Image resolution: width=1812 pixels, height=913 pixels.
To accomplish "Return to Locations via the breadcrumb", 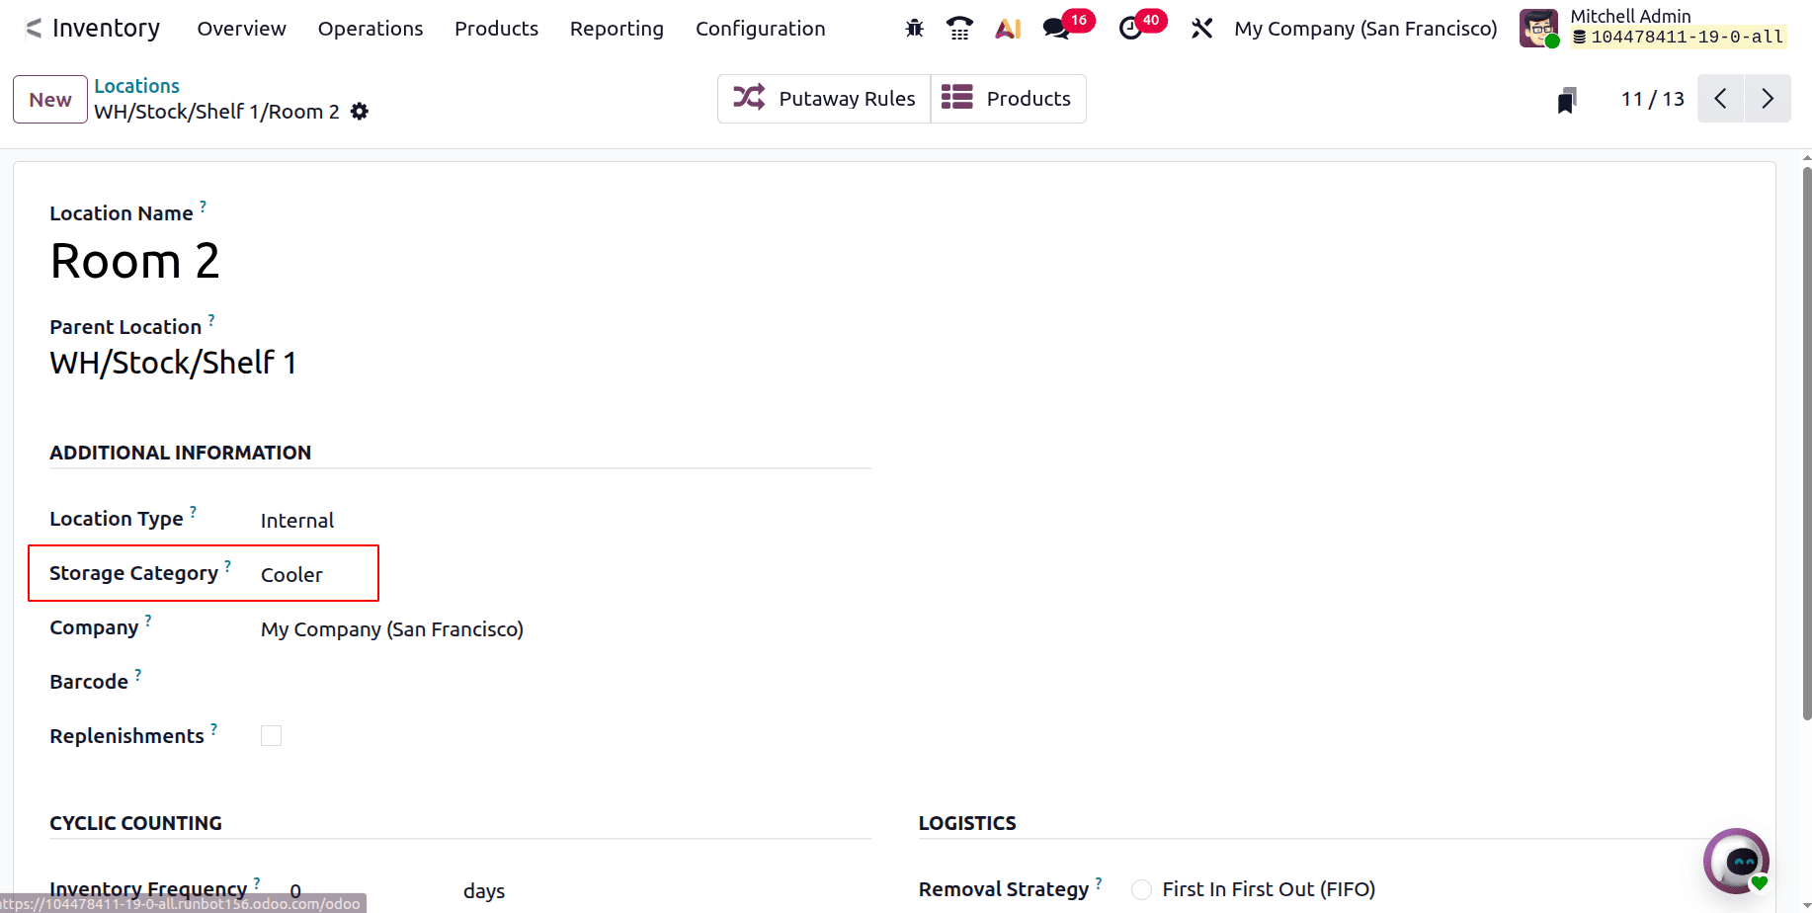I will 136,86.
